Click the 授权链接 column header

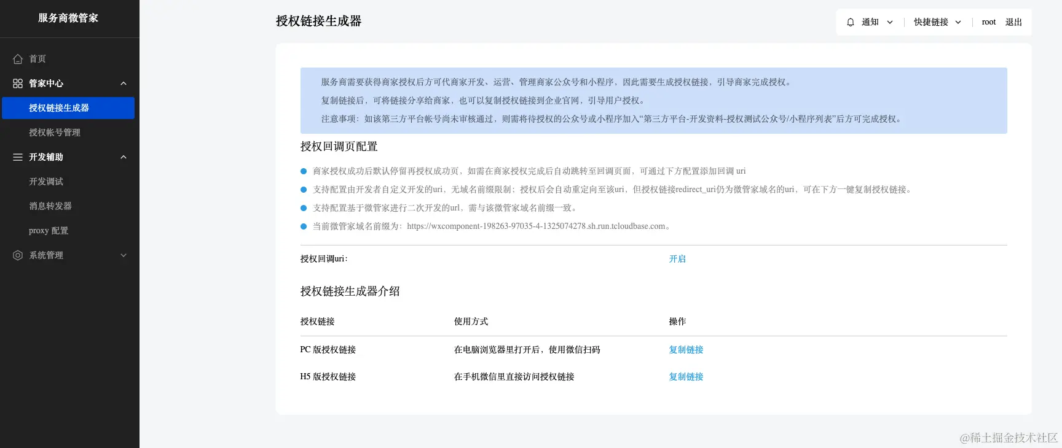coord(317,322)
